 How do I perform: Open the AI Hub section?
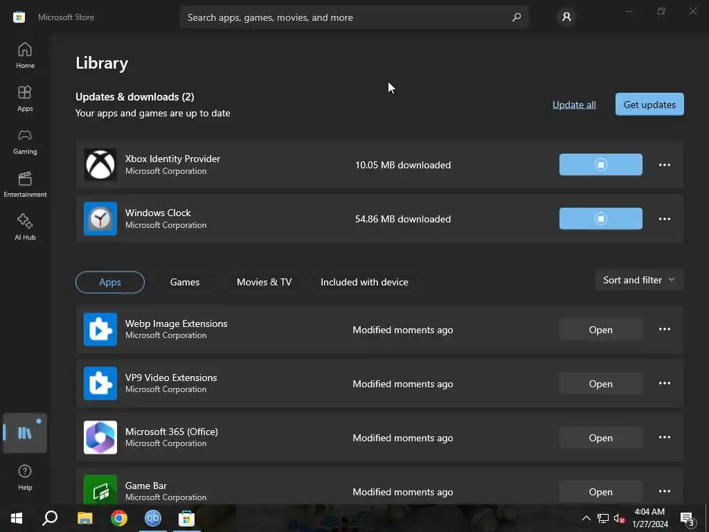[25, 227]
